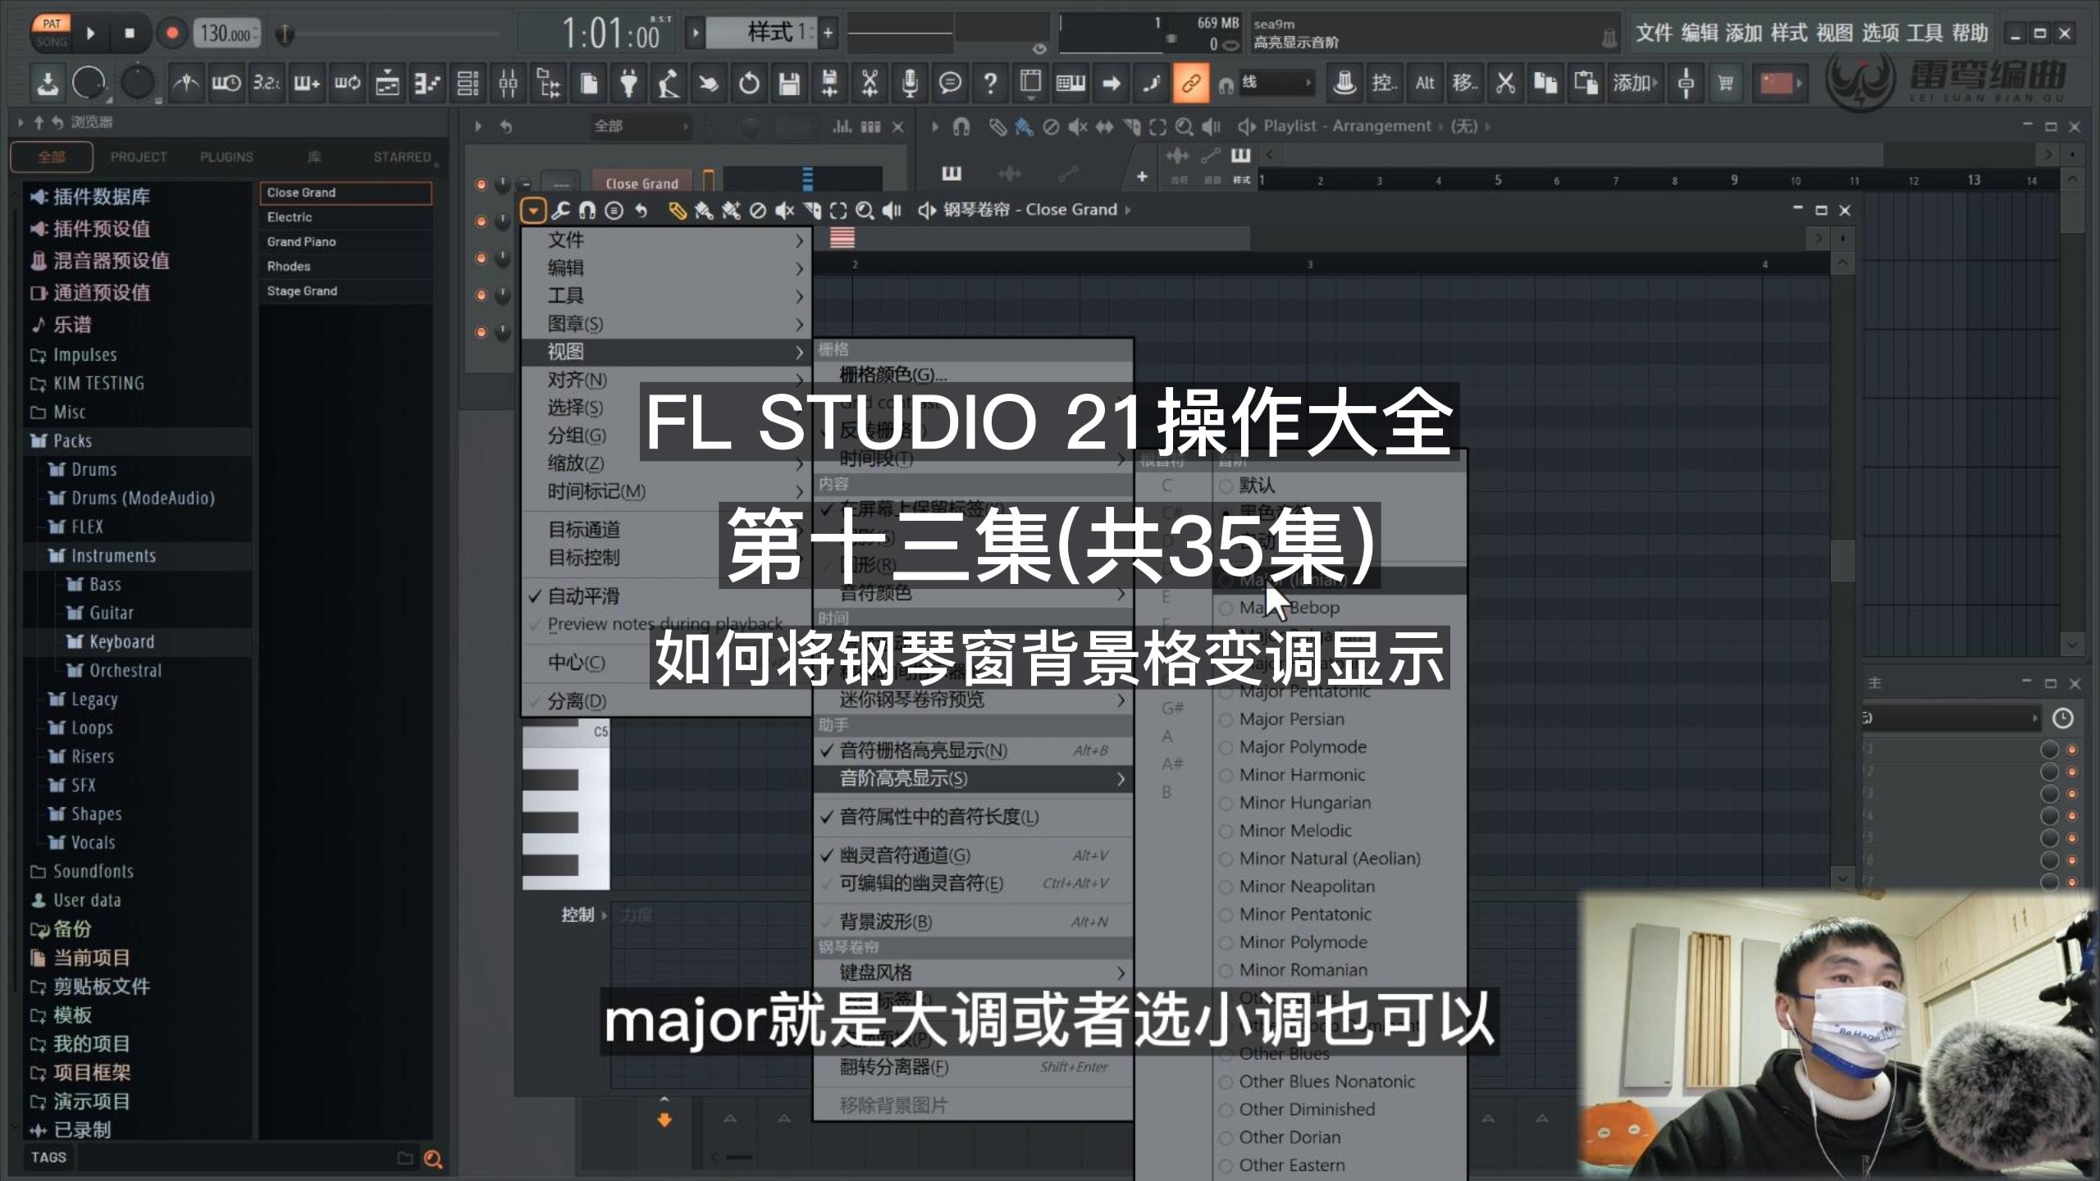Viewport: 2100px width, 1181px height.
Task: Expand the 文件 submenu in piano roll menu
Action: tap(665, 240)
